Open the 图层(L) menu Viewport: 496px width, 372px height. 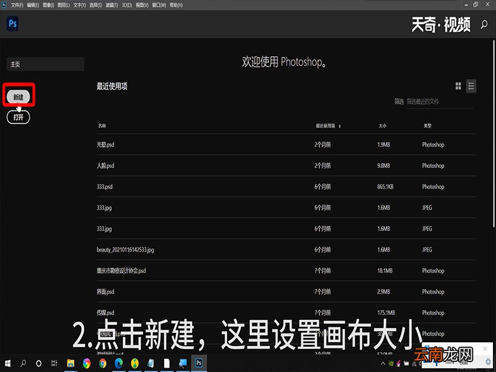coord(64,5)
